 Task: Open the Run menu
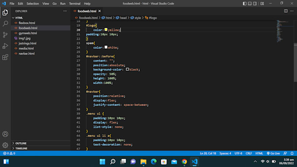(x=63, y=3)
